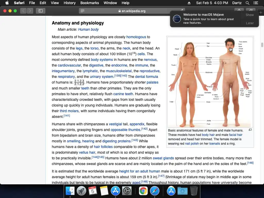Open the cardiovascular link
264x198 pixels.
pos(69,65)
